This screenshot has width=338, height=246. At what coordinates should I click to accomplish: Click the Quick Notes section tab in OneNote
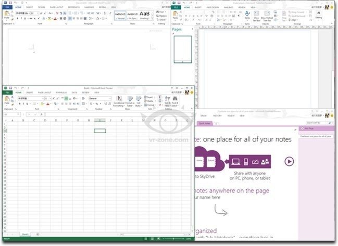205,124
